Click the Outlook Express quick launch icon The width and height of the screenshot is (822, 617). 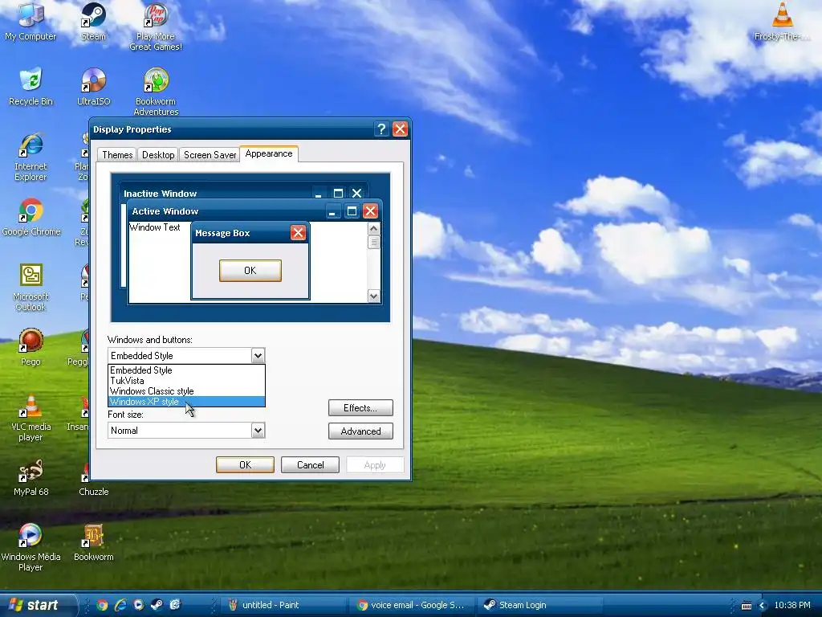click(x=174, y=605)
